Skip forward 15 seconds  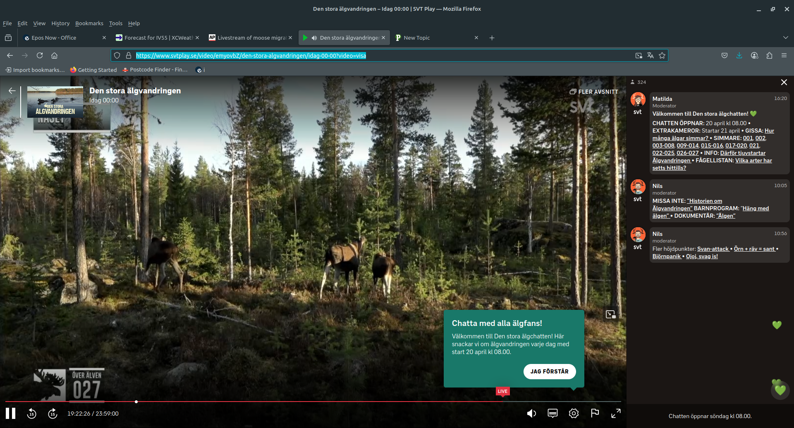tap(53, 413)
